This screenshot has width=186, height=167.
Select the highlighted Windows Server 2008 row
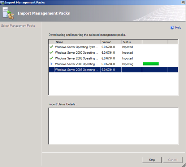tap(113, 70)
